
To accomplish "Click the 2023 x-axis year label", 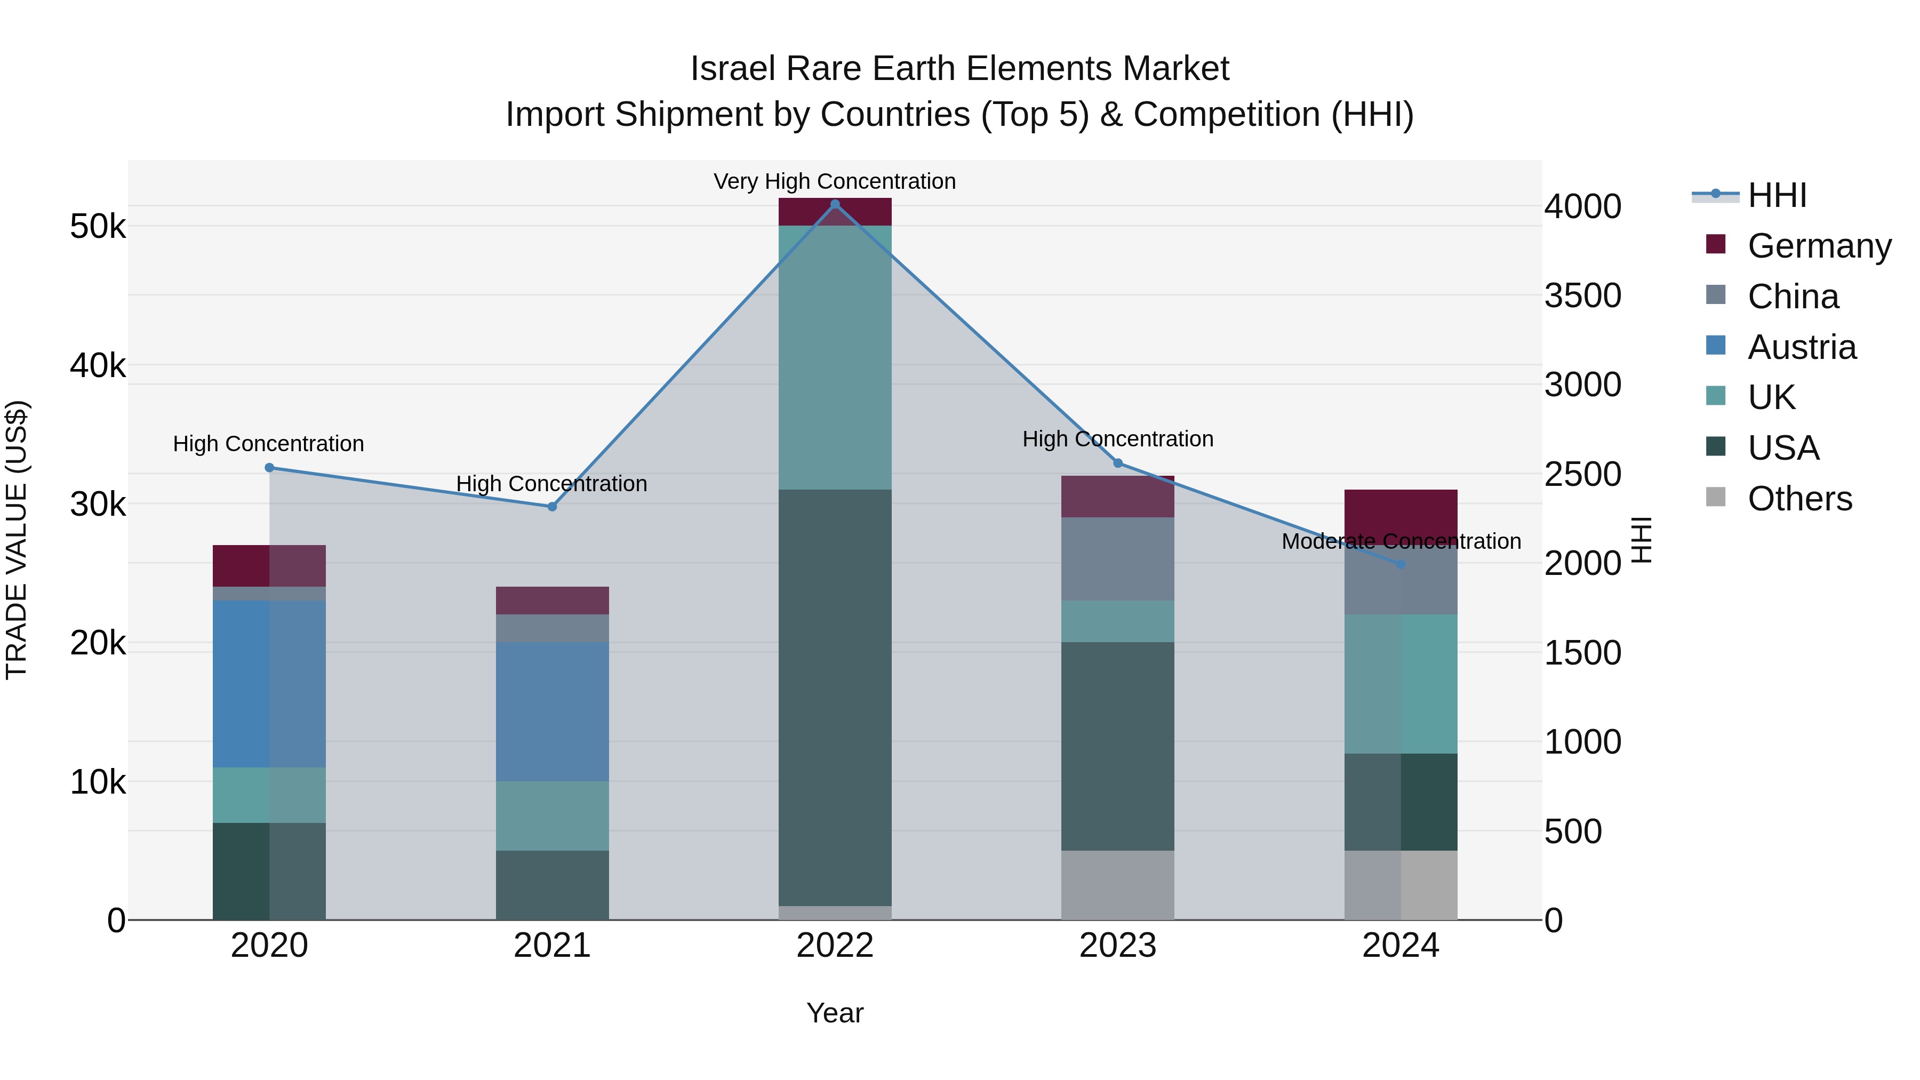I will (x=1118, y=946).
